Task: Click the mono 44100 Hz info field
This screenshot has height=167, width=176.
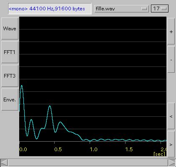Action: pos(50,9)
